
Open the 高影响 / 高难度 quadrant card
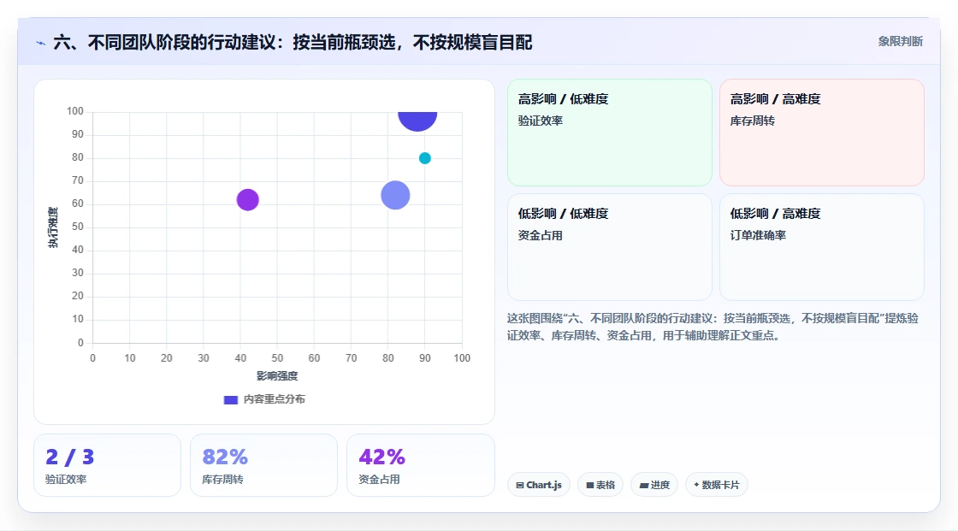(x=822, y=133)
